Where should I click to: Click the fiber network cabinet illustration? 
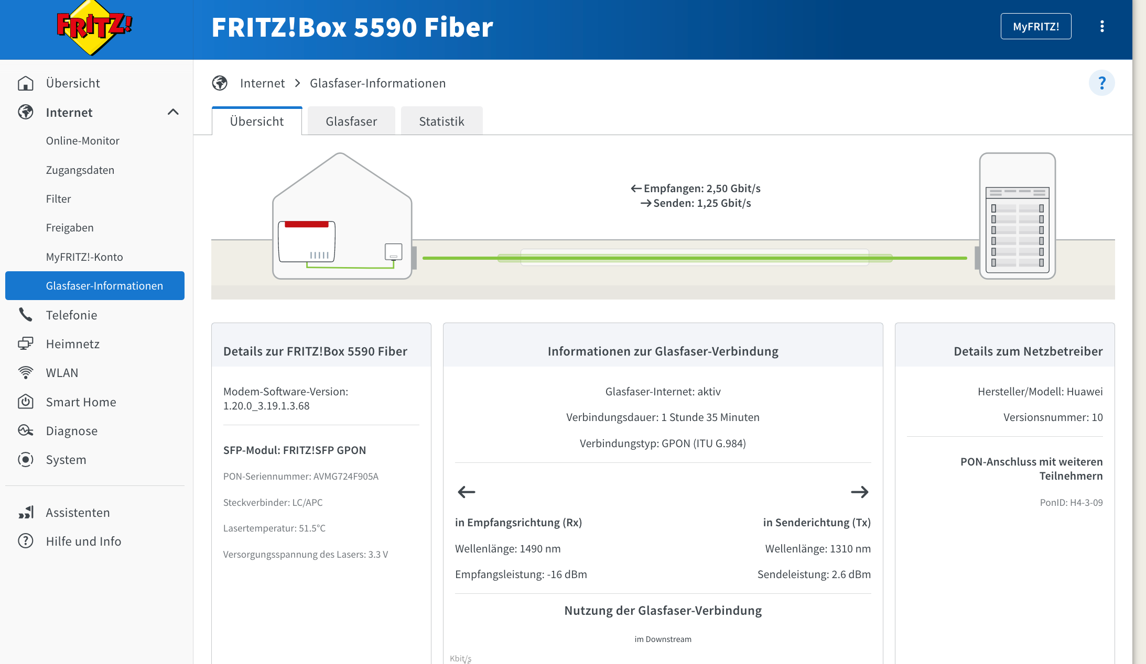[1017, 216]
